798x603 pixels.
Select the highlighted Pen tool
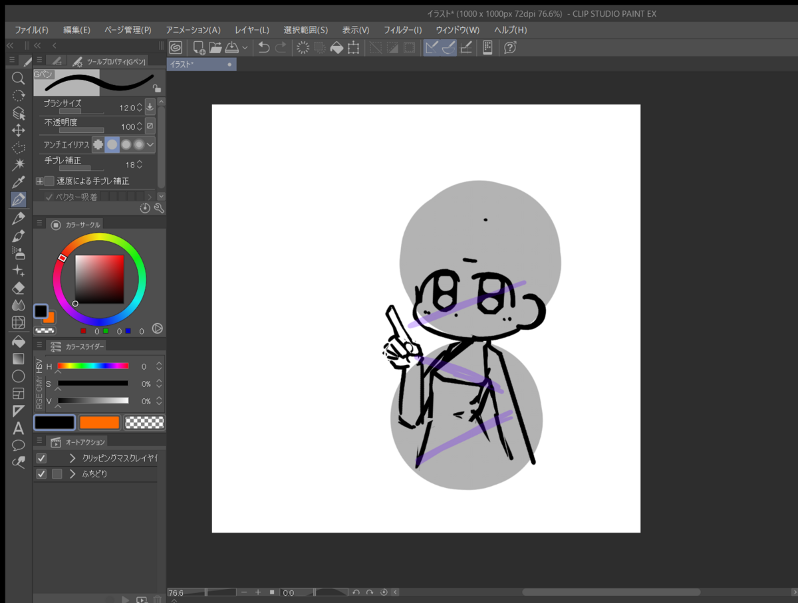pos(19,199)
